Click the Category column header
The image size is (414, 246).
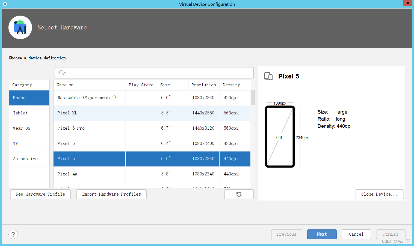29,85
